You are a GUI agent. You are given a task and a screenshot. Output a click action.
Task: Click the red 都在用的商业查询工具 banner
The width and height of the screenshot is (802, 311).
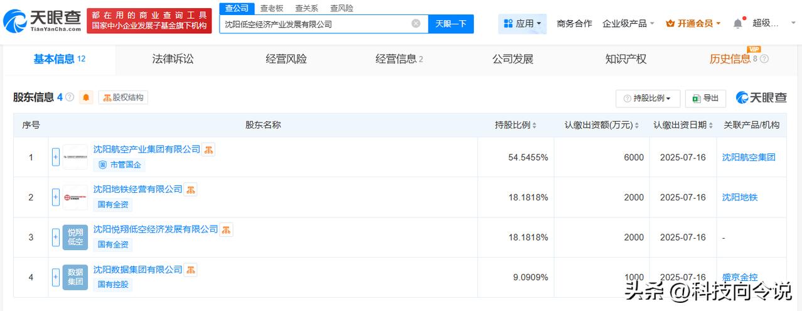pyautogui.click(x=149, y=20)
